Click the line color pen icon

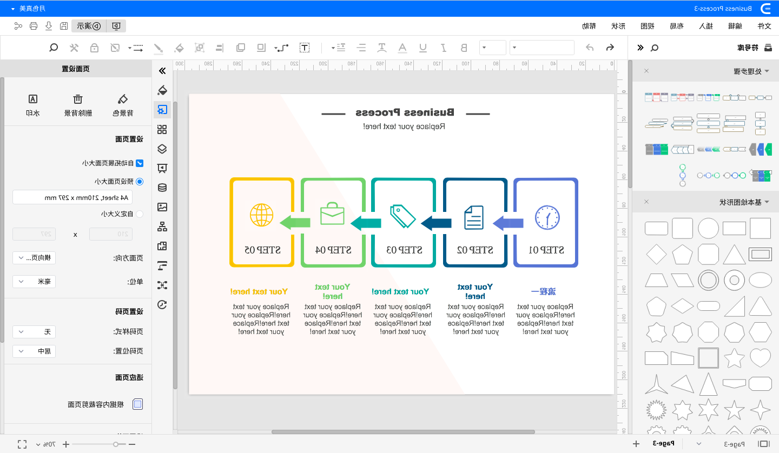click(x=159, y=48)
